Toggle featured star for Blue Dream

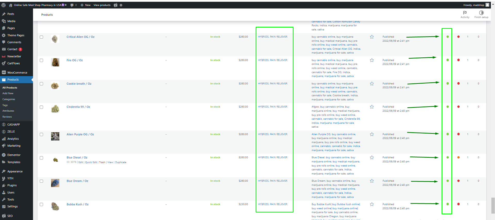pyautogui.click(x=372, y=181)
